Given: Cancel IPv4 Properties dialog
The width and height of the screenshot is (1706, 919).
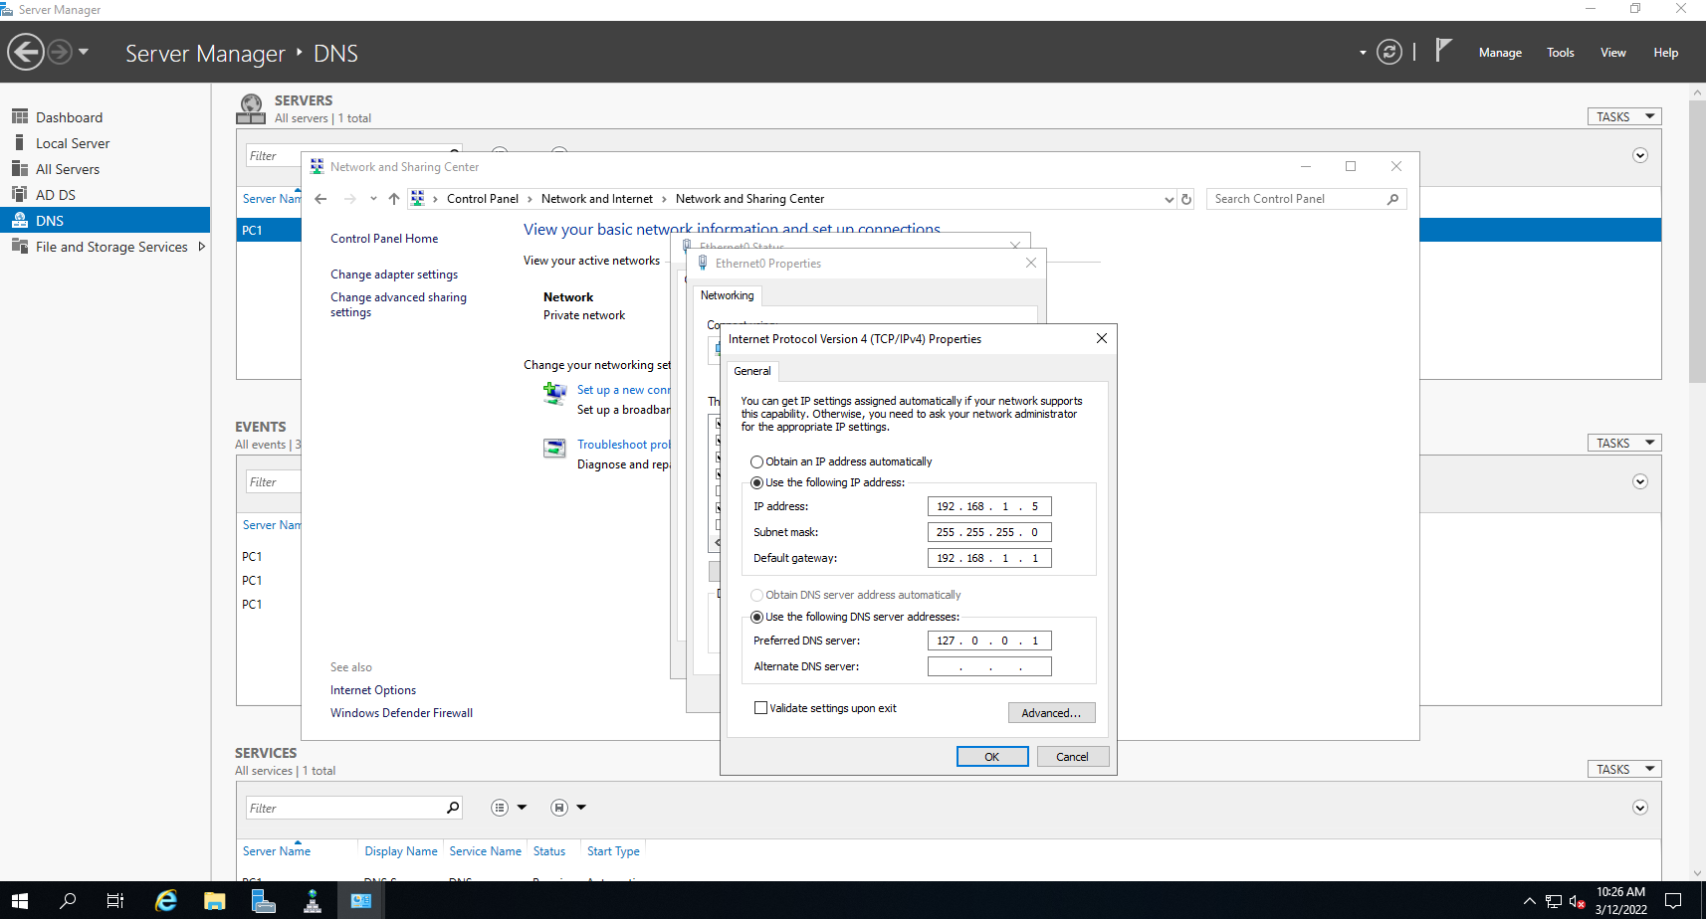Looking at the screenshot, I should click(1072, 757).
